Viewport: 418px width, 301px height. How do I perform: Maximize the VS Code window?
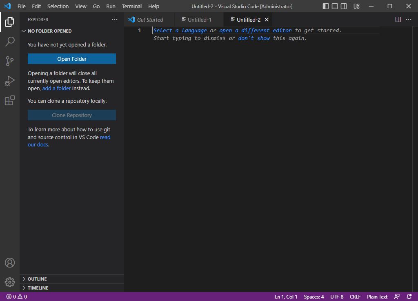click(x=390, y=6)
